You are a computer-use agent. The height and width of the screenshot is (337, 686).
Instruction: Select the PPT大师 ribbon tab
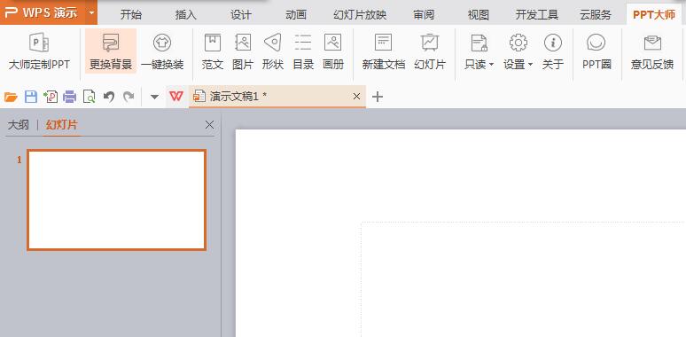point(654,14)
